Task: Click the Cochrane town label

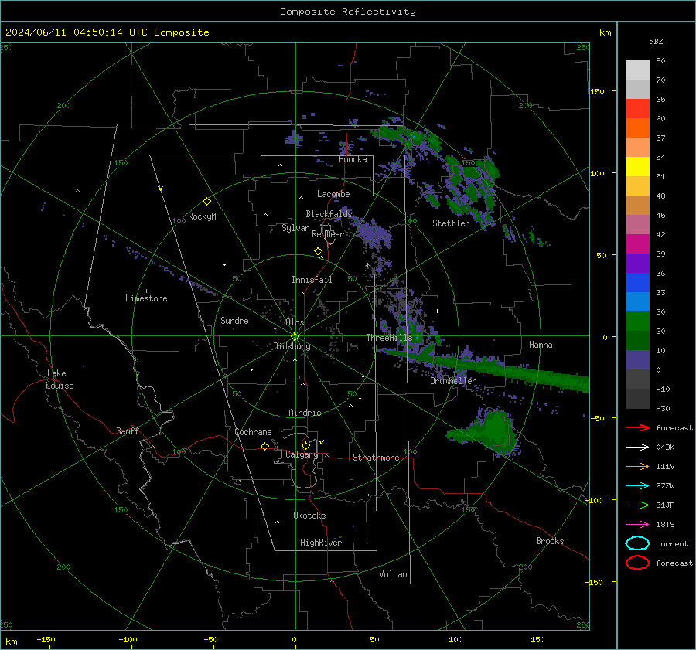Action: coord(253,432)
